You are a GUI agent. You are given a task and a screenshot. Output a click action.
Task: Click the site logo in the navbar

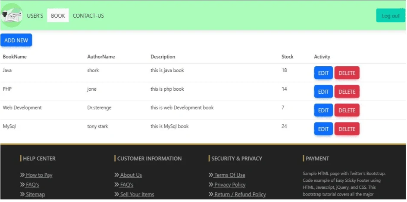pos(12,15)
